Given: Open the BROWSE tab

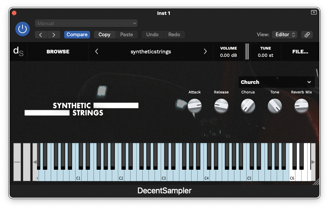Looking at the screenshot, I should (x=58, y=51).
